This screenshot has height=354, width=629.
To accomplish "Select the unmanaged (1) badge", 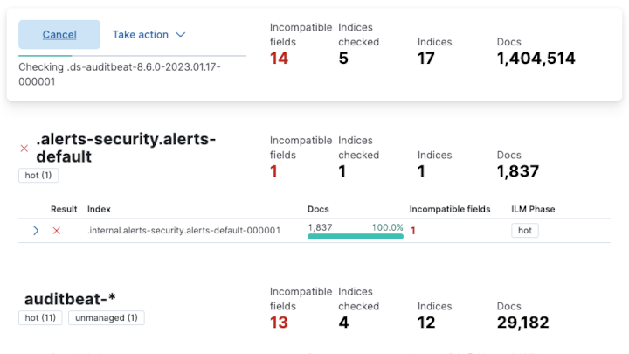I will [x=107, y=318].
